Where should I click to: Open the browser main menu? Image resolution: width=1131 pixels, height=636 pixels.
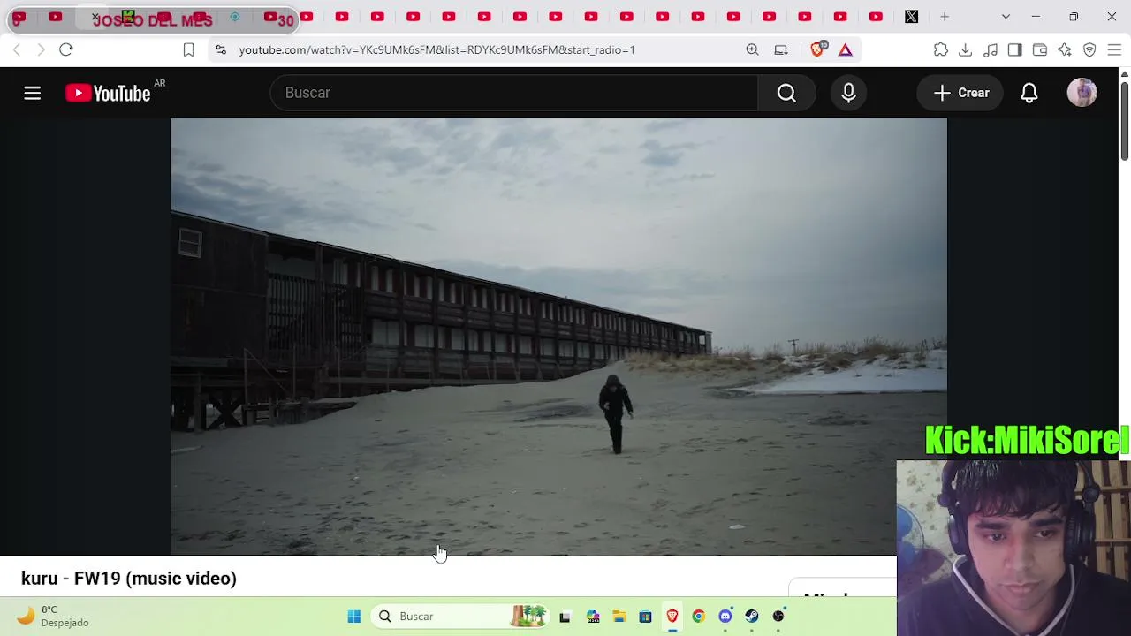pos(1114,50)
